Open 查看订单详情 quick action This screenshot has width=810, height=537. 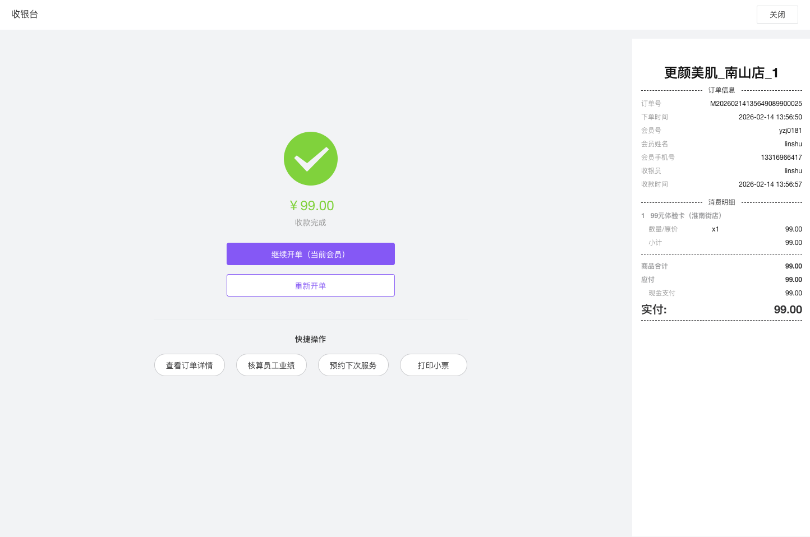(x=189, y=365)
